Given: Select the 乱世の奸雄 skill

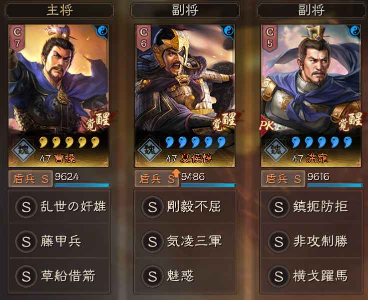Looking at the screenshot, I should (x=59, y=206).
